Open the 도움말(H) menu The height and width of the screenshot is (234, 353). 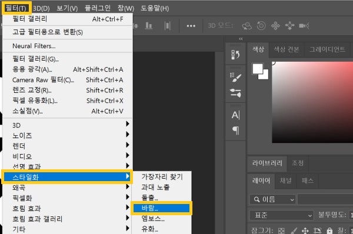click(155, 9)
